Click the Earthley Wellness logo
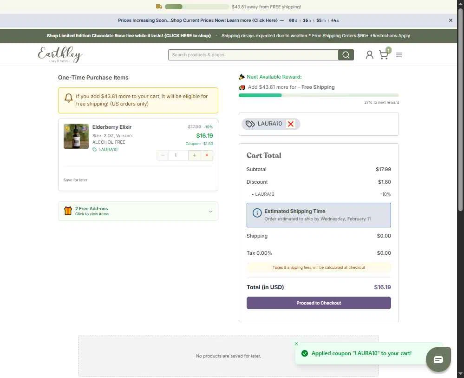This screenshot has height=378, width=464. [60, 55]
